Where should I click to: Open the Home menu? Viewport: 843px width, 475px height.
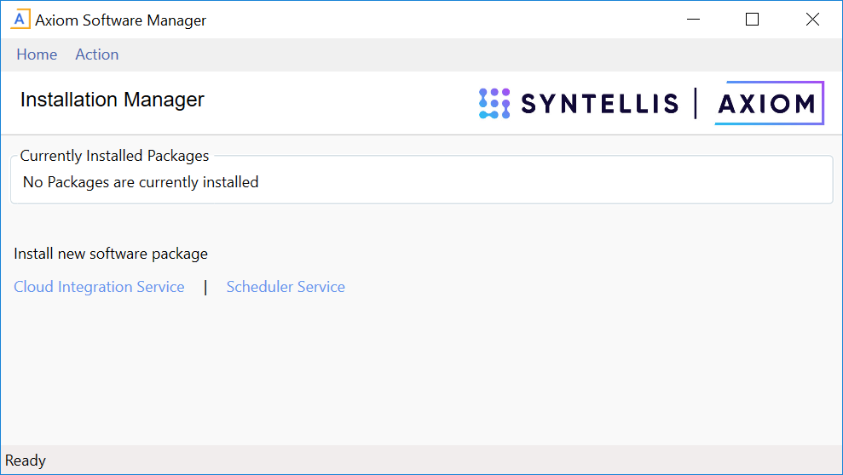tap(37, 54)
